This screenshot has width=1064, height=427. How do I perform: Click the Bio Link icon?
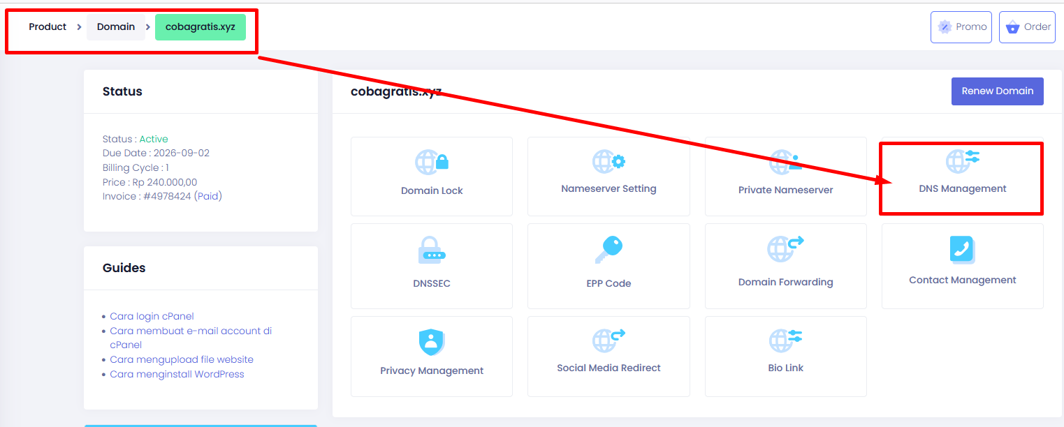point(785,340)
